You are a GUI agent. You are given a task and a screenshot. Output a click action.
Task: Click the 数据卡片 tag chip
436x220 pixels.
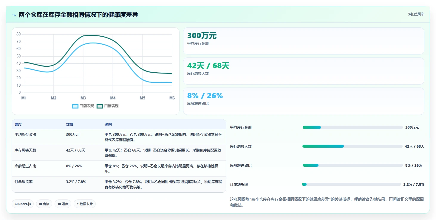coord(85,204)
